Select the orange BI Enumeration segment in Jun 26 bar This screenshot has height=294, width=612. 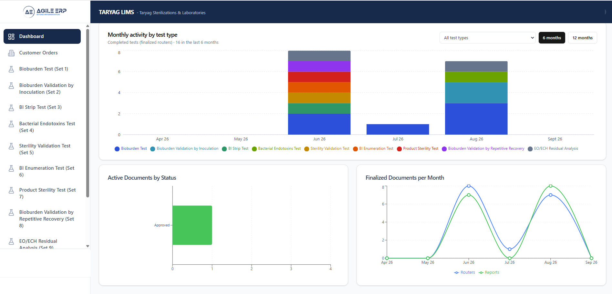319,87
